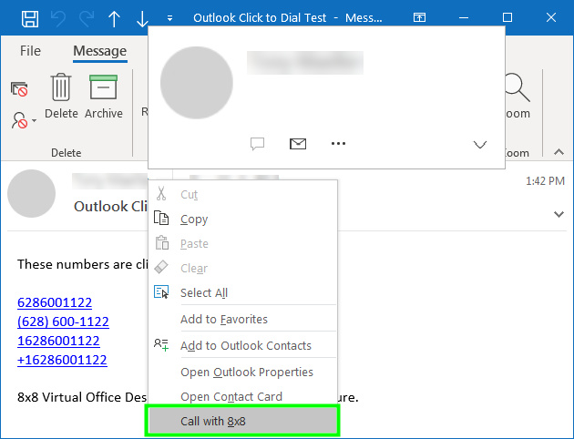
Task: Click the Delete trash can button
Action: click(x=61, y=97)
